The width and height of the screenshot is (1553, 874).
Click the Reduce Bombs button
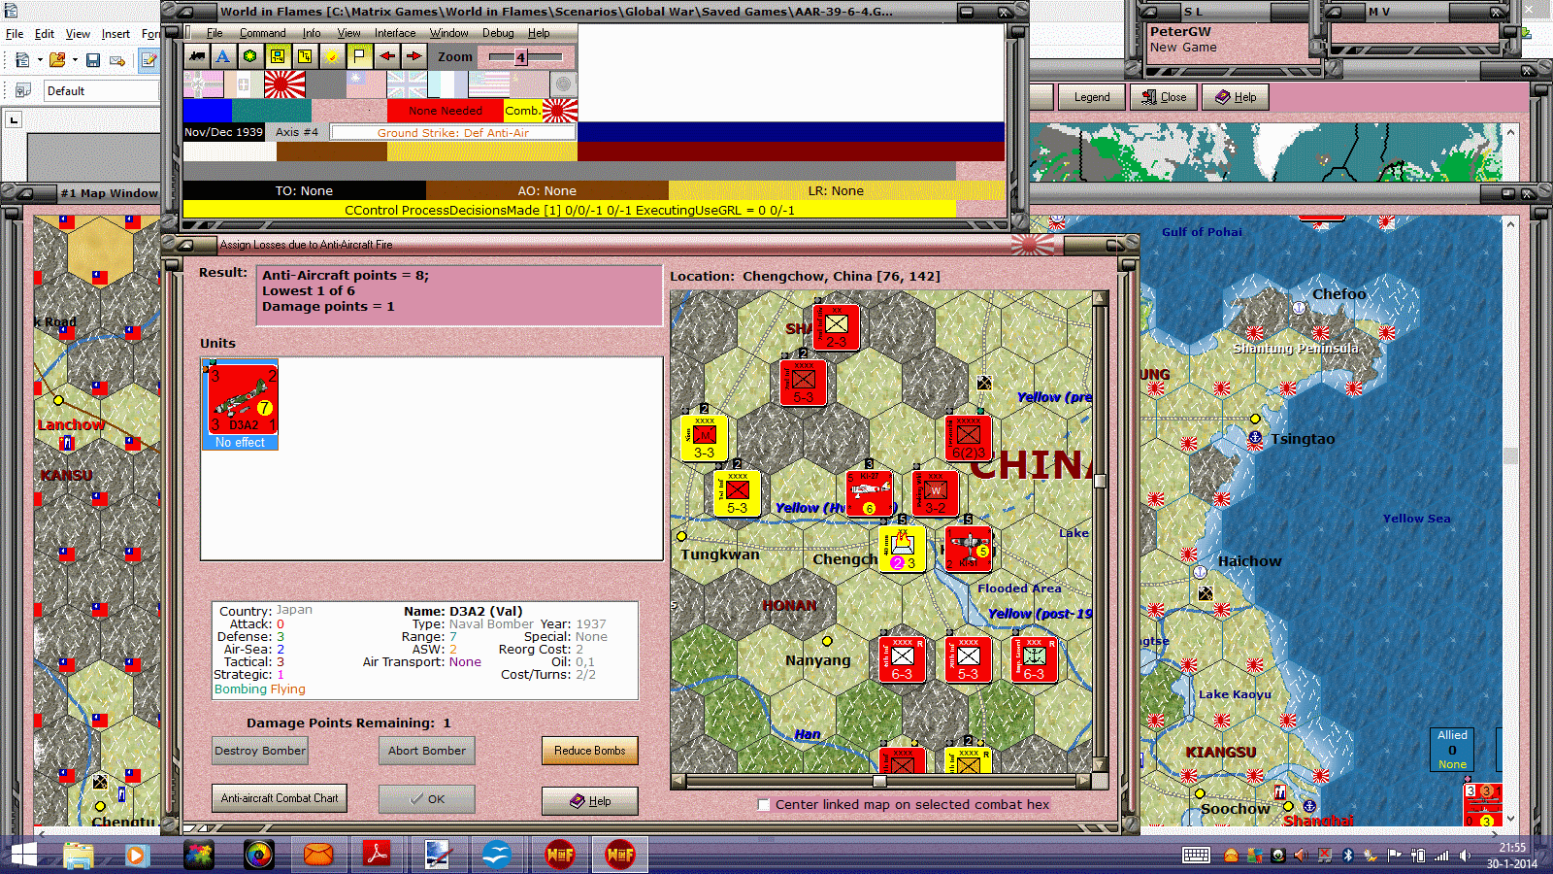(590, 751)
